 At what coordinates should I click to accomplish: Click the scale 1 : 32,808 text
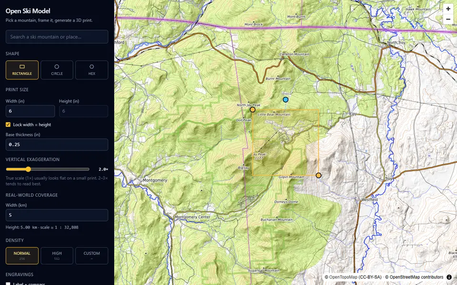pyautogui.click(x=59, y=228)
